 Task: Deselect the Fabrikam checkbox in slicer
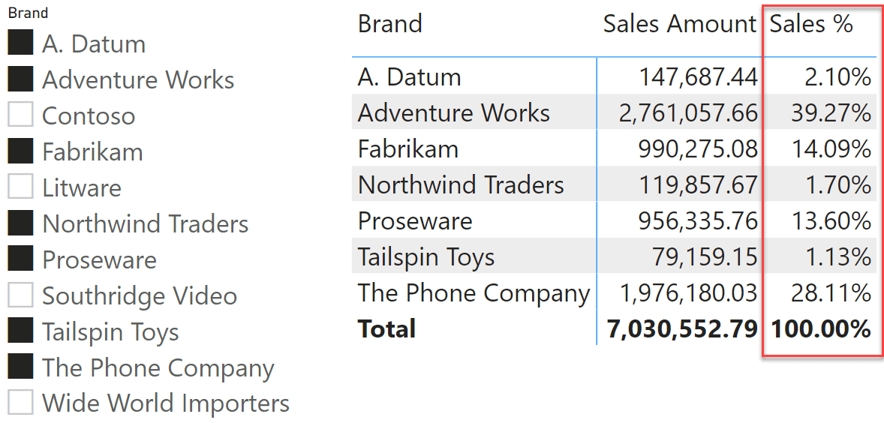point(20,151)
